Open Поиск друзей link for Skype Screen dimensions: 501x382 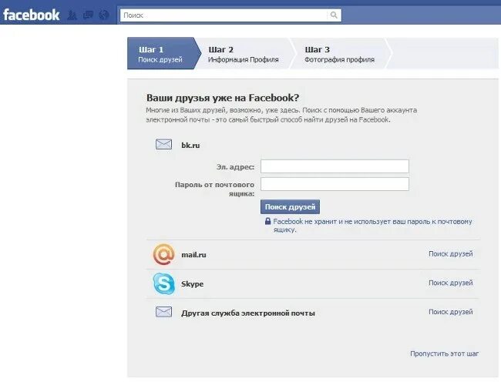coord(451,283)
